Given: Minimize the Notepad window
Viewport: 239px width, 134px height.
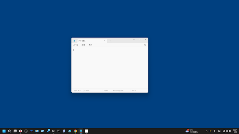Looking at the screenshot, I should coord(134,40).
